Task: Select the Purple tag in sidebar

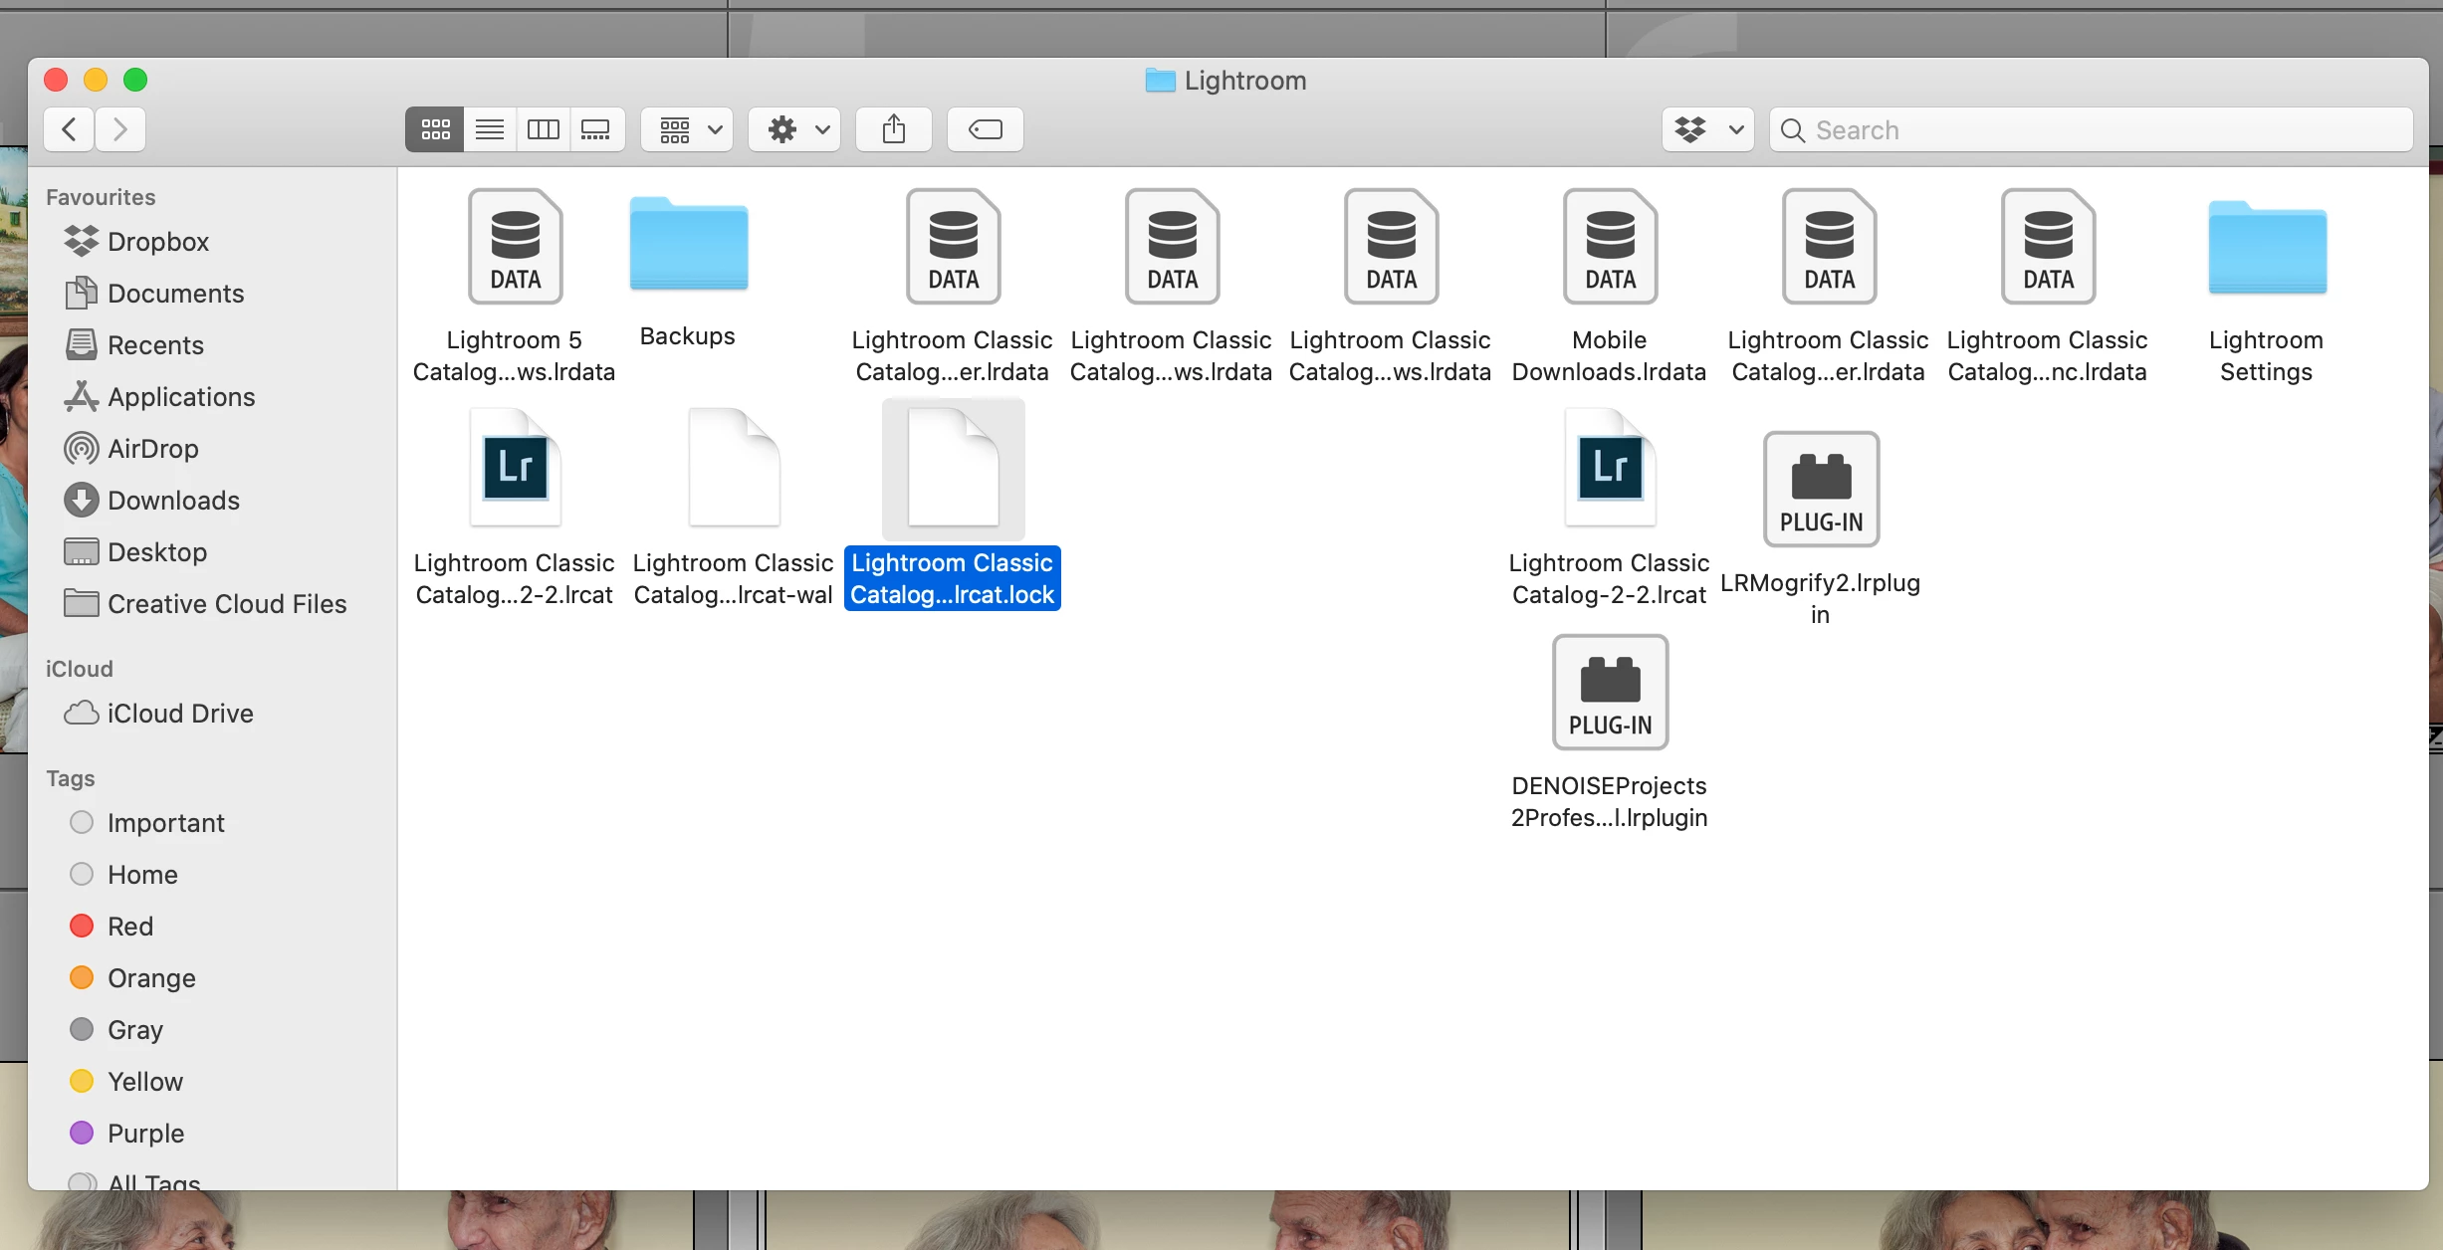Action: coord(145,1134)
